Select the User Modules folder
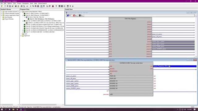Image resolution: width=198 pixels, height=111 pixels. (x=8, y=17)
